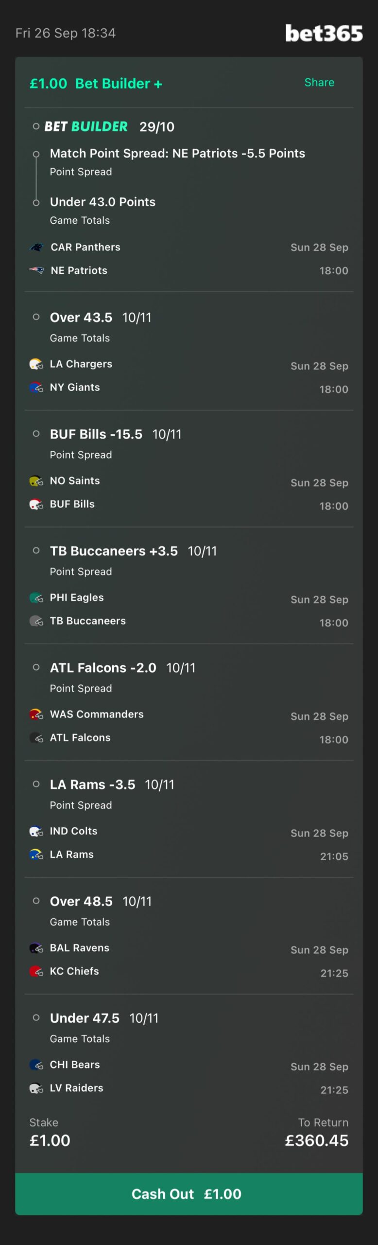
Task: Tap the bet365 logo
Action: point(324,33)
